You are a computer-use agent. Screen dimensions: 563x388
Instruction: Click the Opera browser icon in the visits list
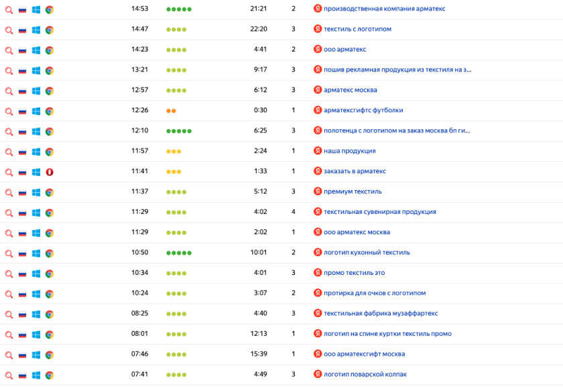point(50,172)
